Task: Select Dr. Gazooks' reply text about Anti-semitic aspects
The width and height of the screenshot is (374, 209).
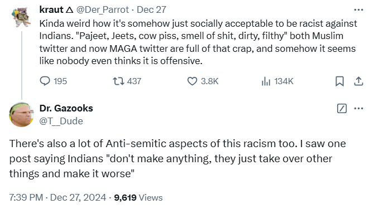Action: click(178, 158)
